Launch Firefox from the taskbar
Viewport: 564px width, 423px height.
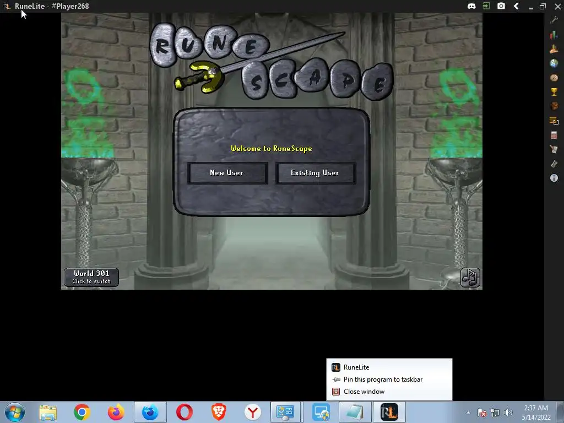[116, 412]
